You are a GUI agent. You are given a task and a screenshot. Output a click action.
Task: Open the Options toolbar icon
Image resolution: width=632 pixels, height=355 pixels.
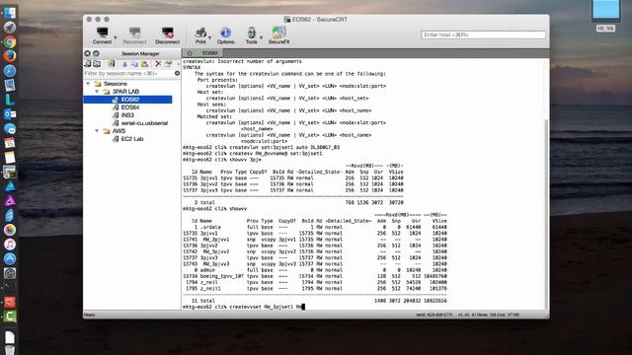point(225,35)
